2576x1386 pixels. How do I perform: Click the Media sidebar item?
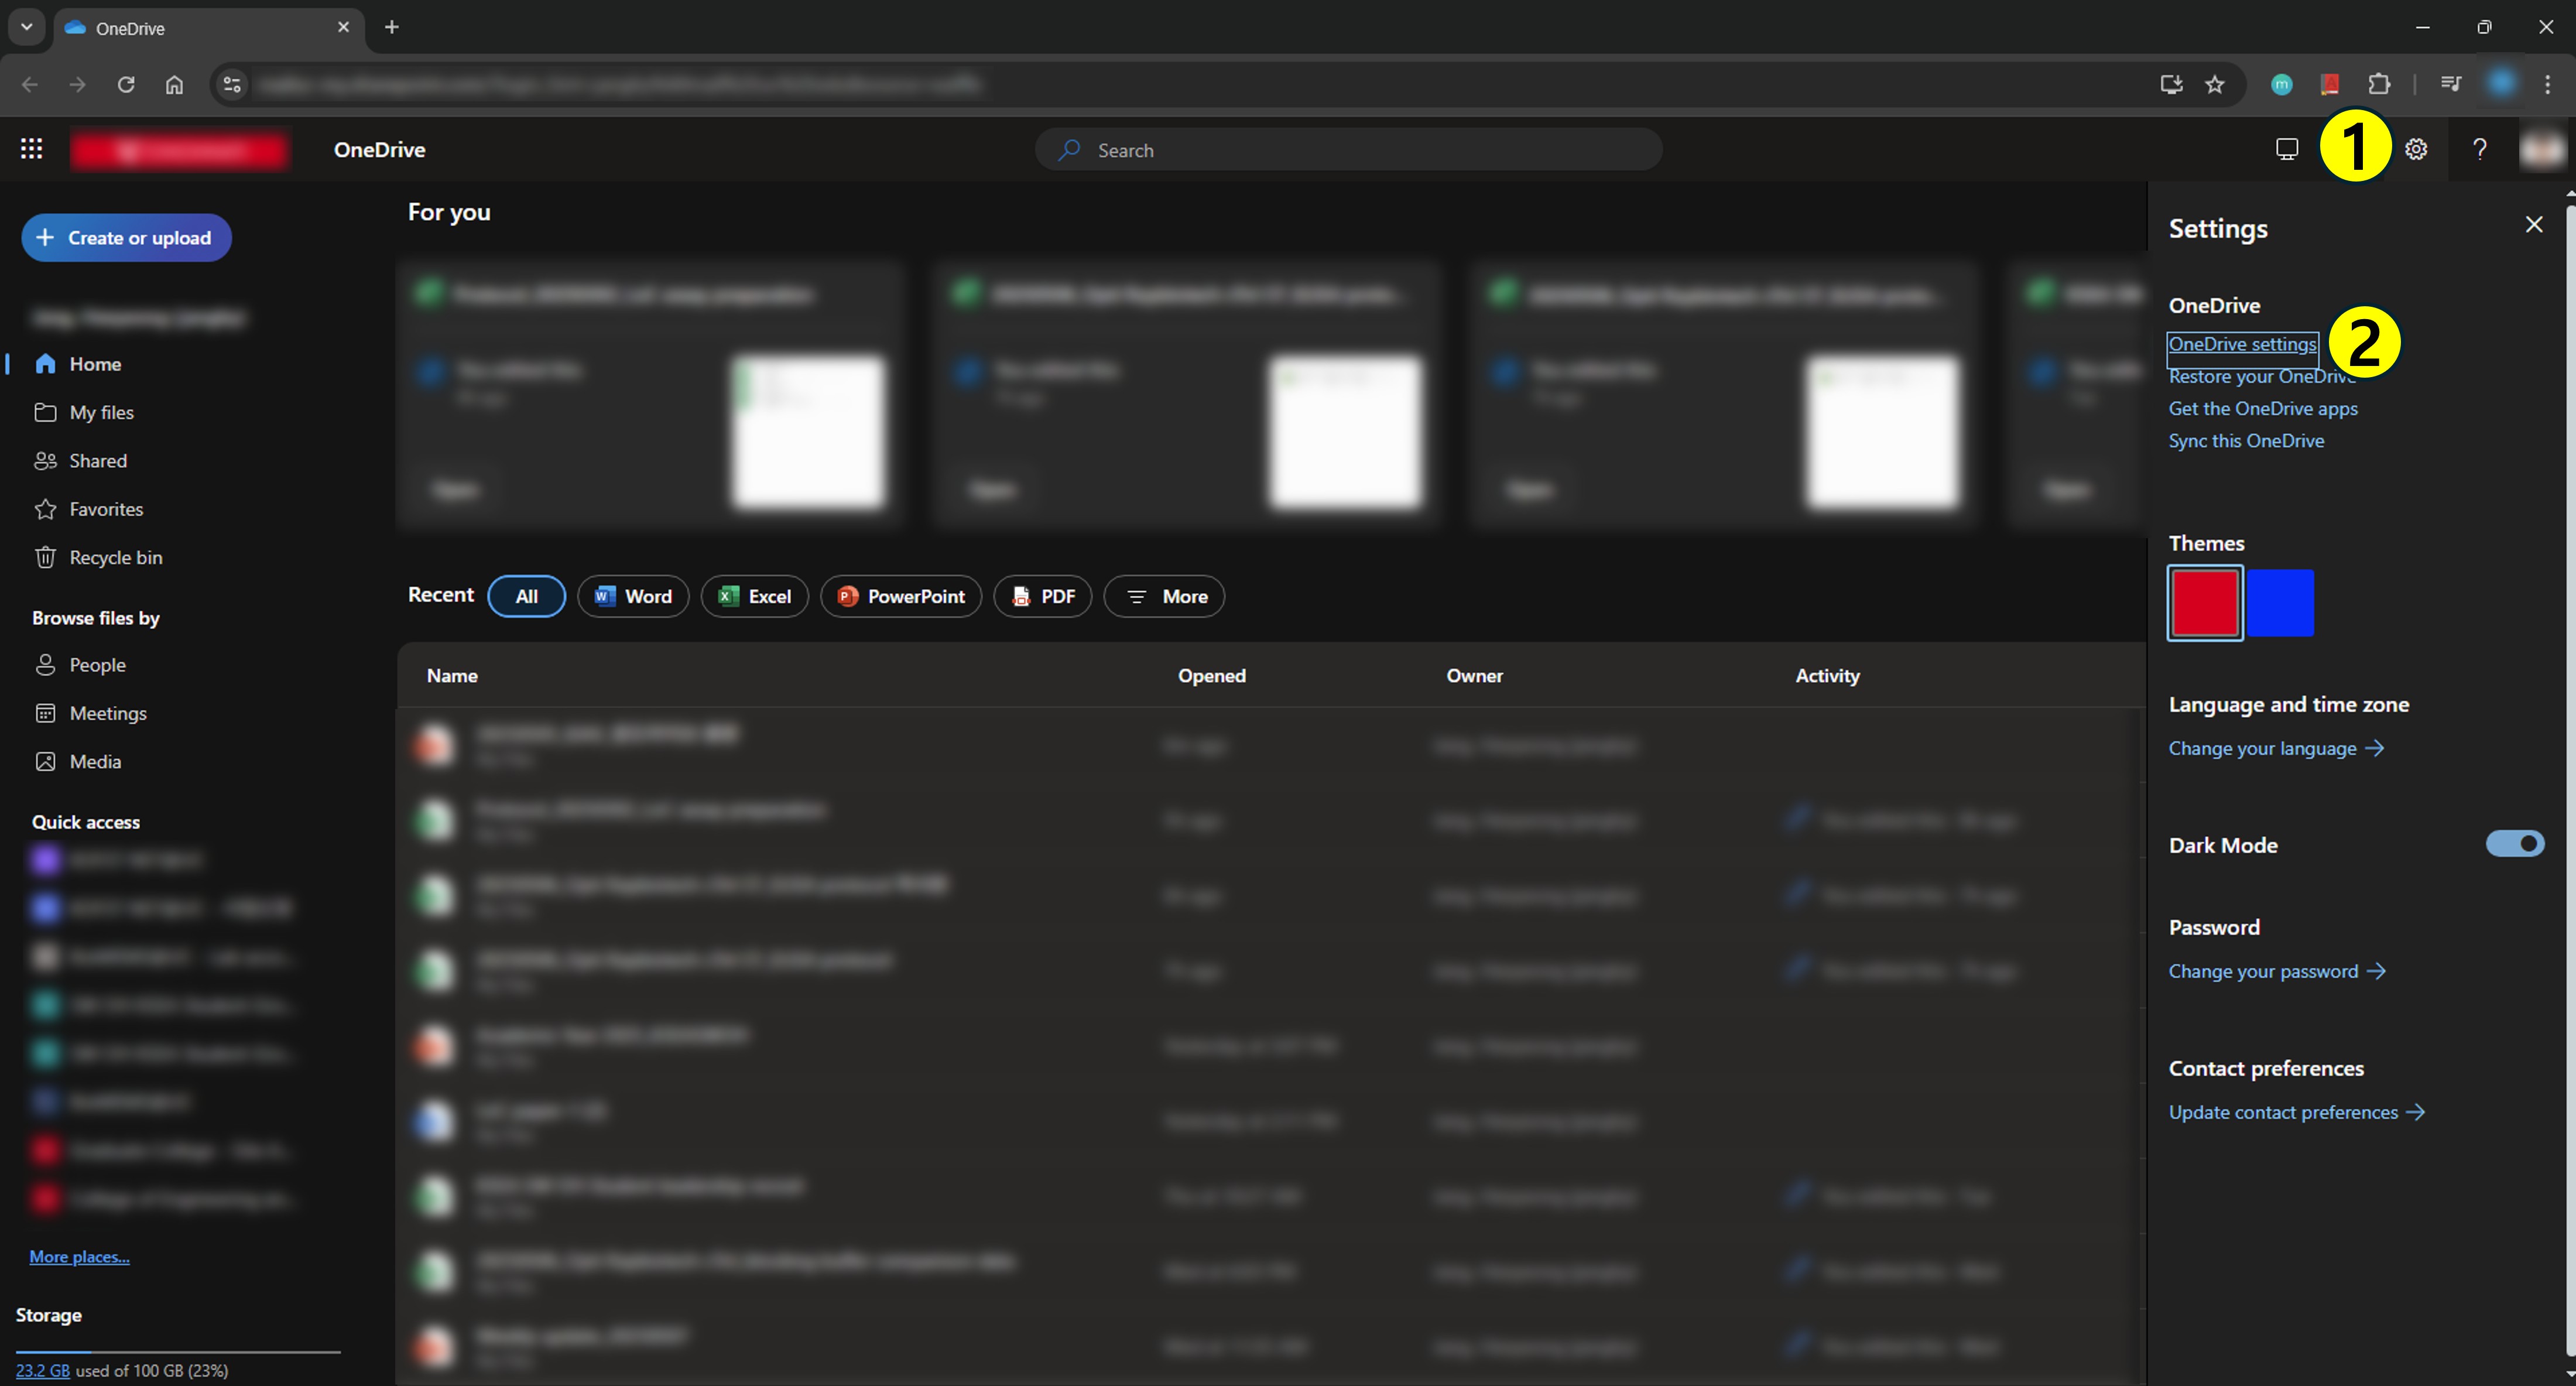95,761
